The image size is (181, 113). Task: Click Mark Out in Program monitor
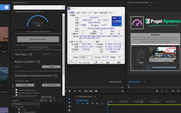coord(167,91)
